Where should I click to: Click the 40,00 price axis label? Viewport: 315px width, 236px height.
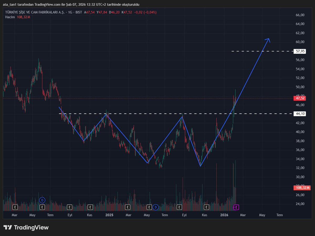click(300, 132)
